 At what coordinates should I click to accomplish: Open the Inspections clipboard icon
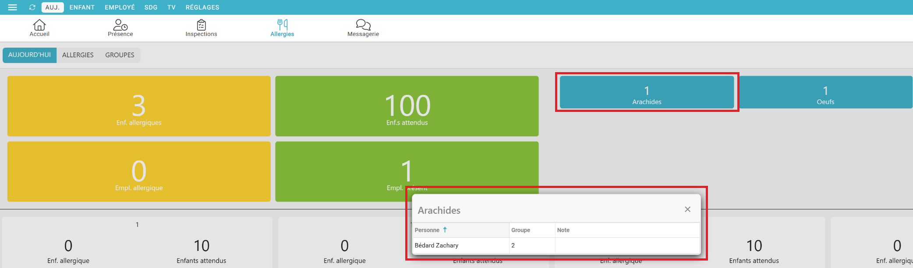pos(201,25)
